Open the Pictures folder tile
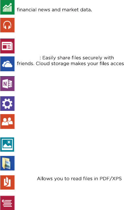This screenshot has width=124, height=210. (x=7, y=163)
